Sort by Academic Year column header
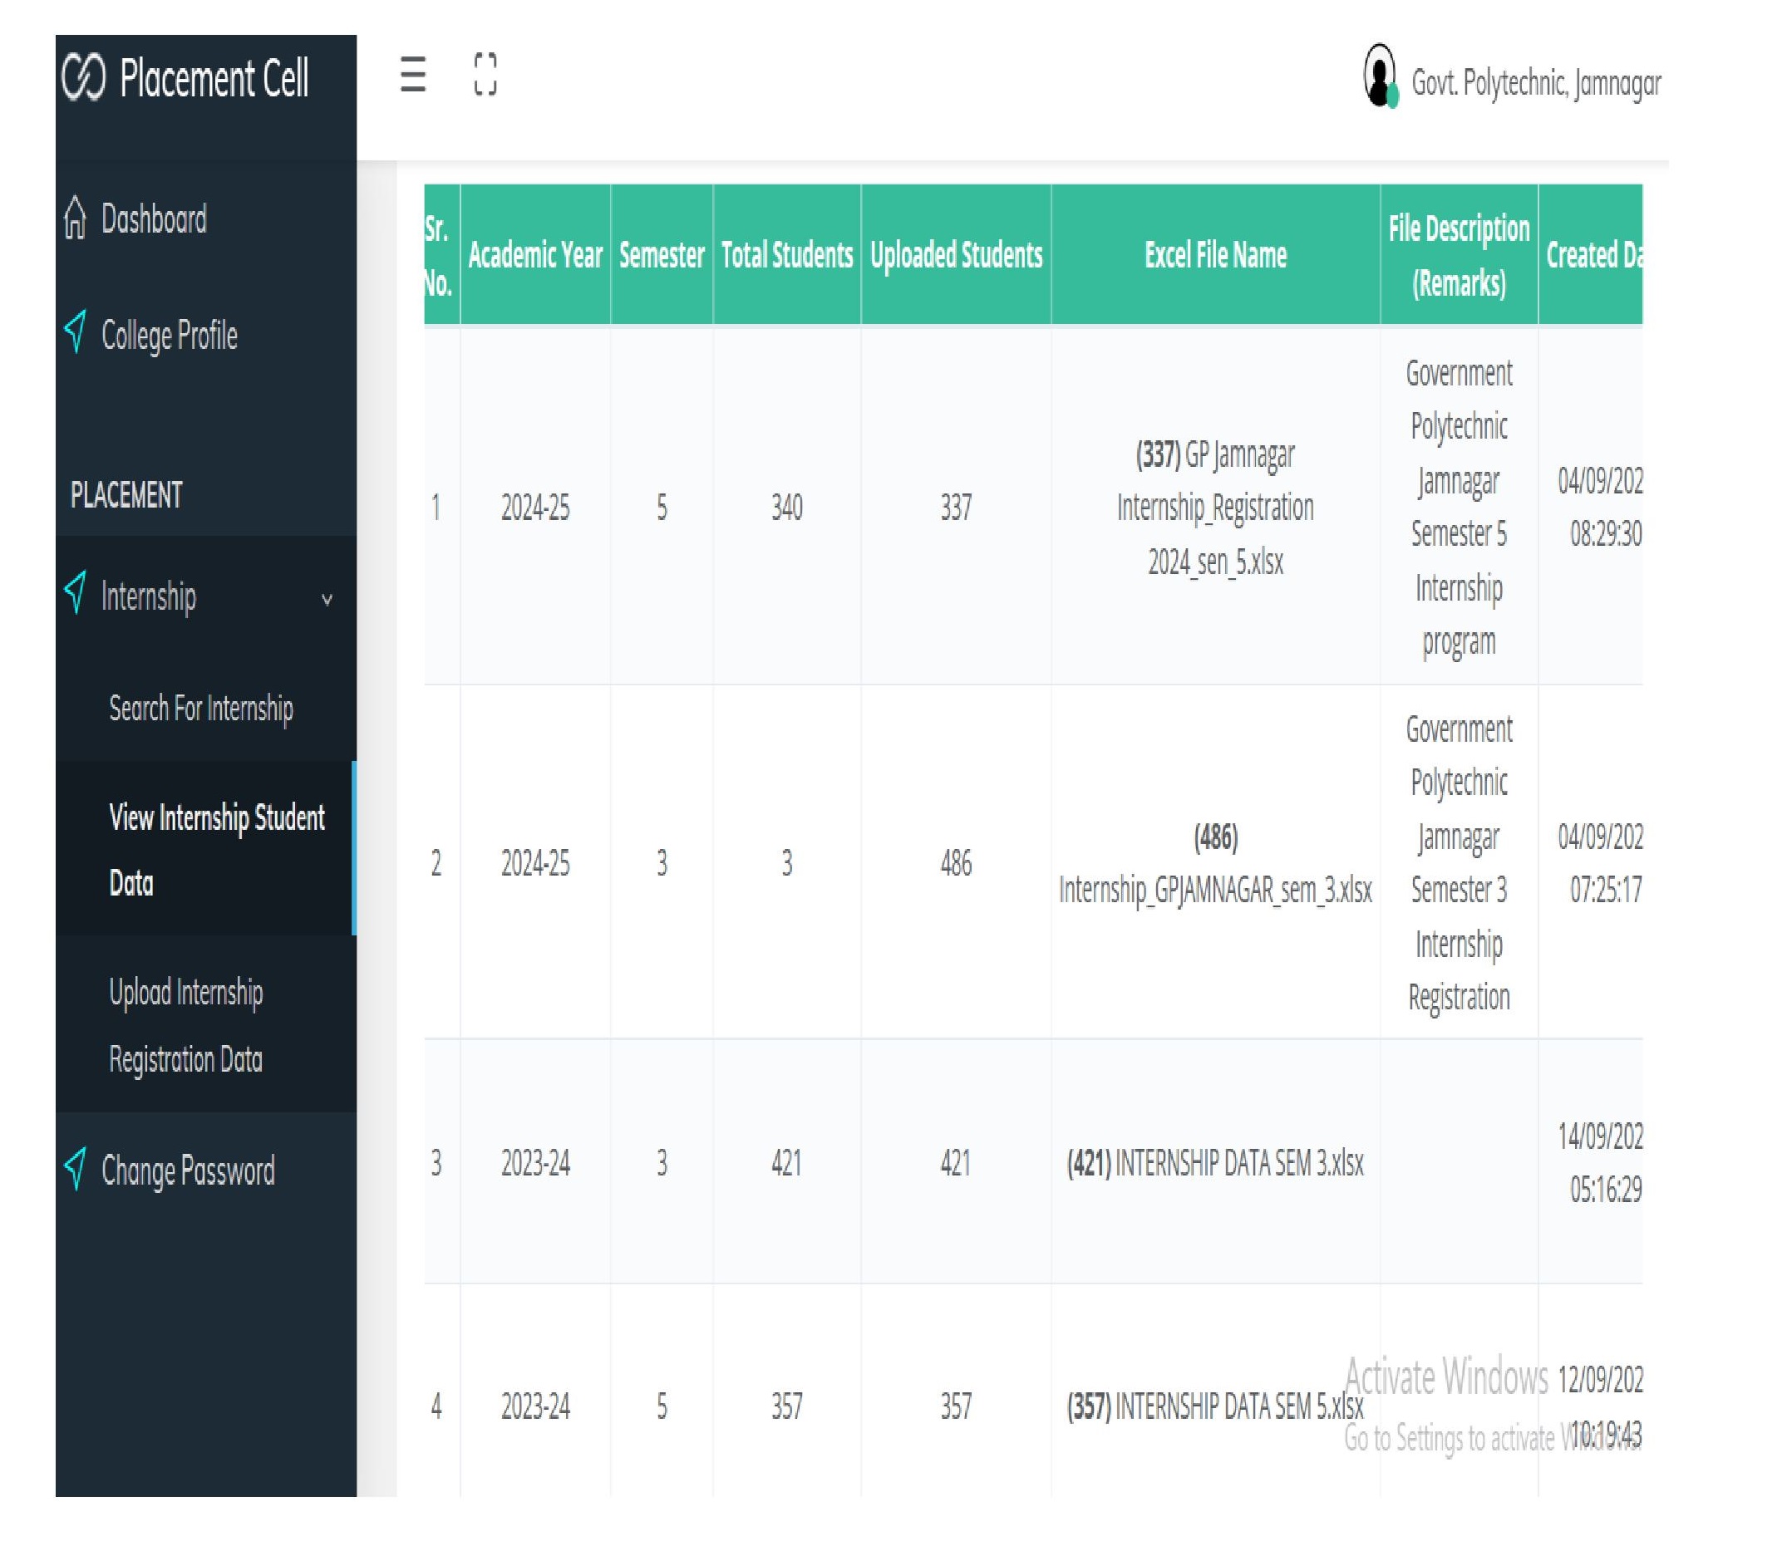This screenshot has width=1787, height=1541. coord(534,255)
